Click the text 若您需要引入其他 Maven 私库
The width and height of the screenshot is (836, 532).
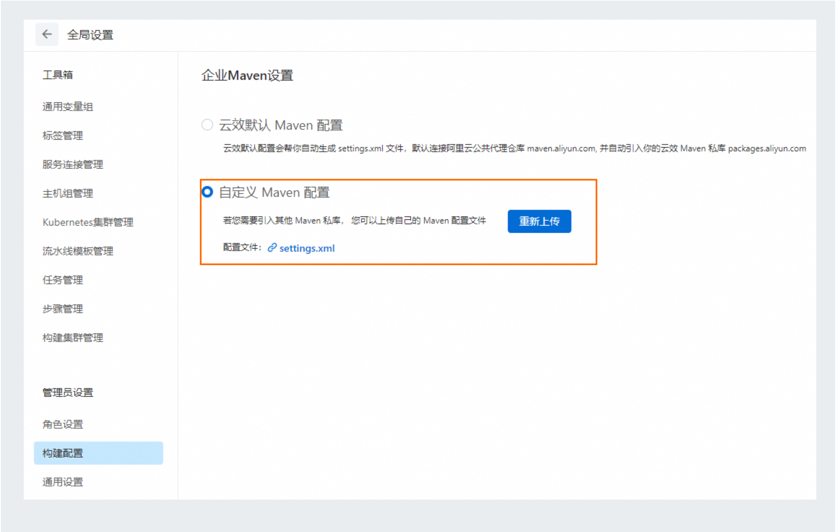coord(283,220)
